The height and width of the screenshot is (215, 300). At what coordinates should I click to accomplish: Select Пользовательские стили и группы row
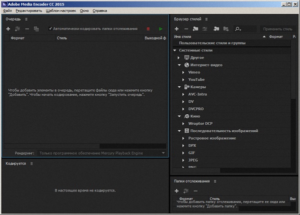(231, 43)
